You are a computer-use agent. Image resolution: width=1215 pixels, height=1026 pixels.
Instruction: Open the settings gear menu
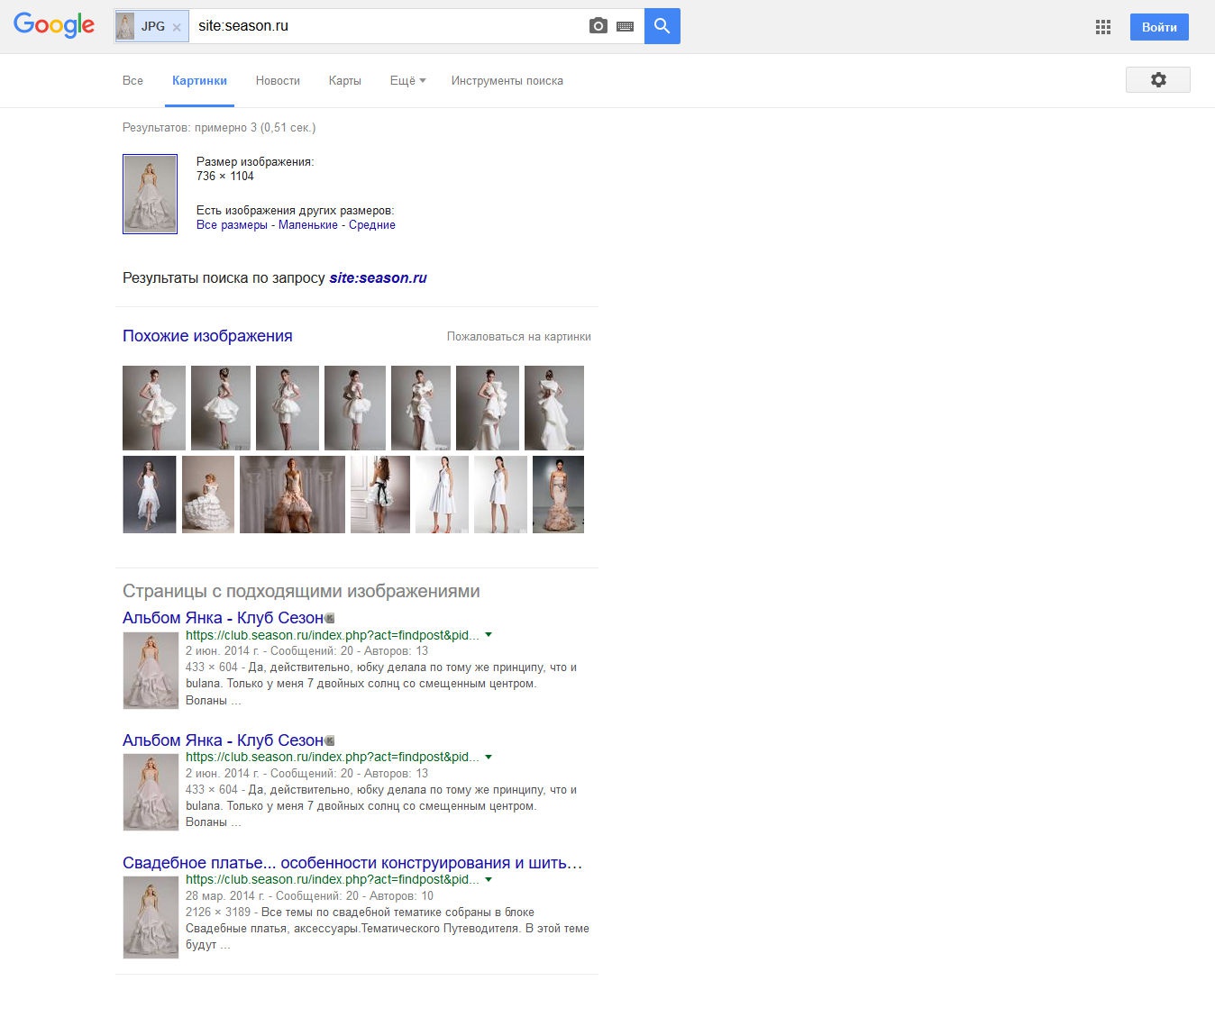pos(1158,80)
